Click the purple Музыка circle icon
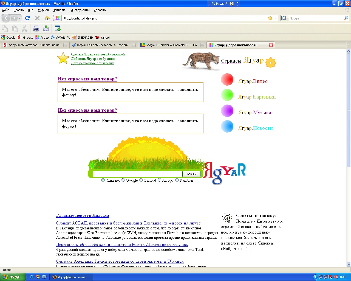351x281 pixels. (227, 111)
